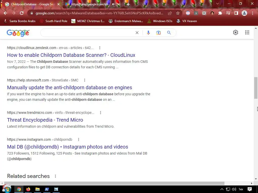The image size is (258, 193).
Task: Close the Google Search tab
Action: tap(58, 4)
